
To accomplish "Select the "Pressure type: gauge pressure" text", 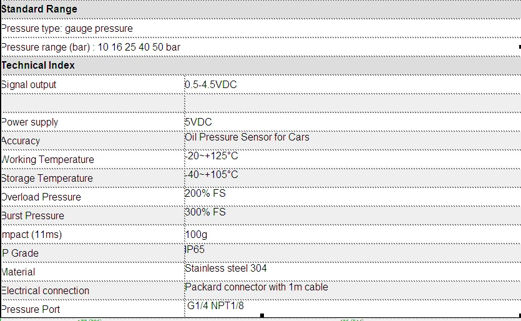I will [67, 28].
